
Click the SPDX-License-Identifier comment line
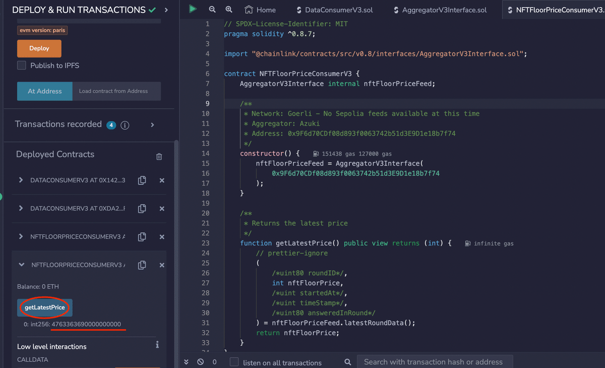286,24
